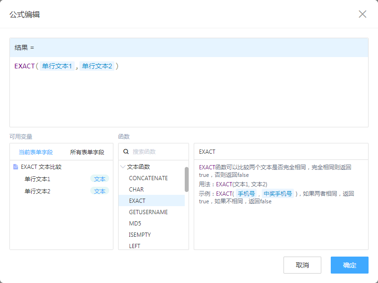Switch to 当前表单字段 tab

pos(35,152)
